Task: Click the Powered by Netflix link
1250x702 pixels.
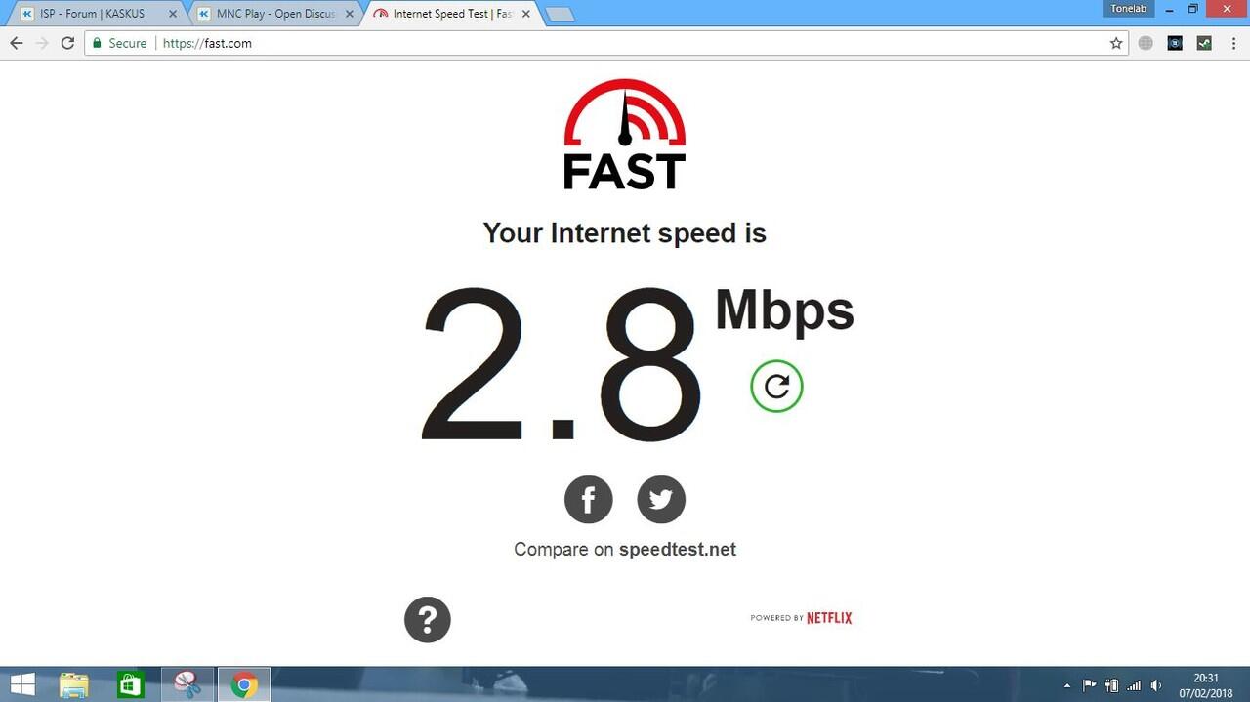Action: click(x=801, y=618)
